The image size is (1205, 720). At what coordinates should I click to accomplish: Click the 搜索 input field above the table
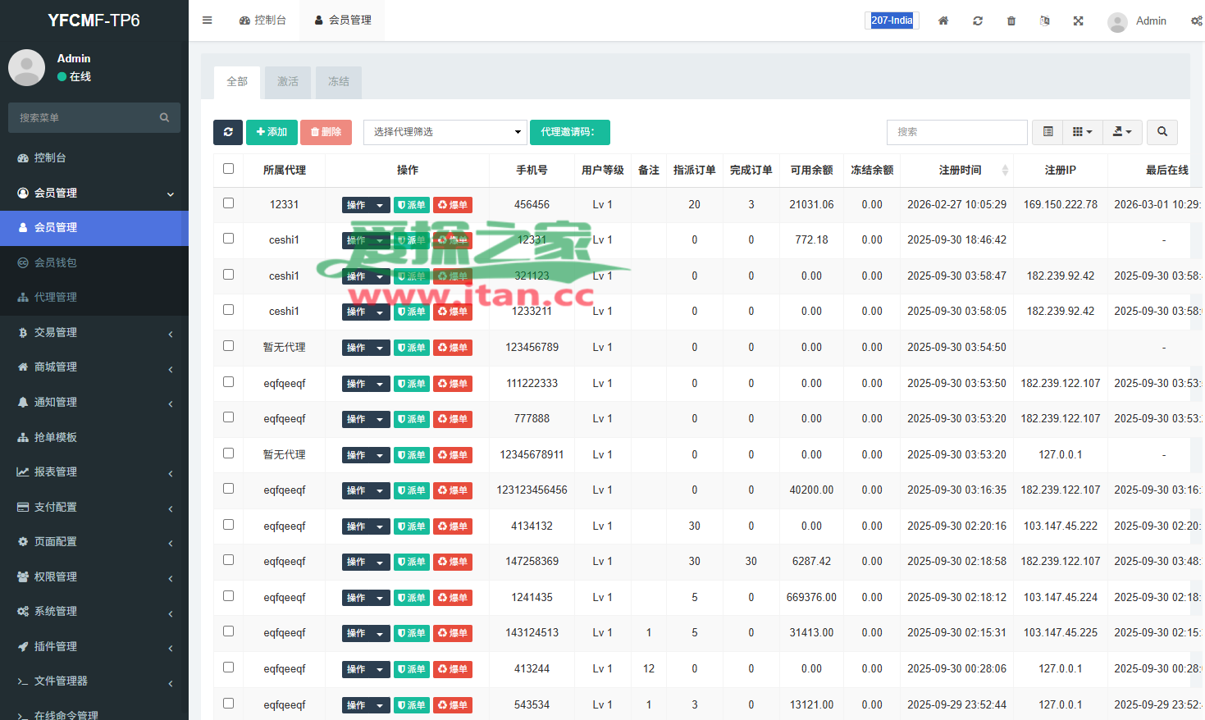pyautogui.click(x=956, y=132)
